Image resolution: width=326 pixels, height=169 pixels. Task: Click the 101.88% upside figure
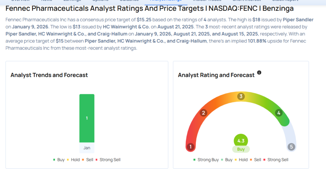257,42
